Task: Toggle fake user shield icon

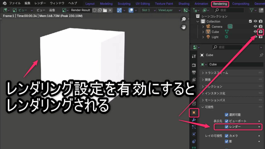Action: tap(94, 10)
